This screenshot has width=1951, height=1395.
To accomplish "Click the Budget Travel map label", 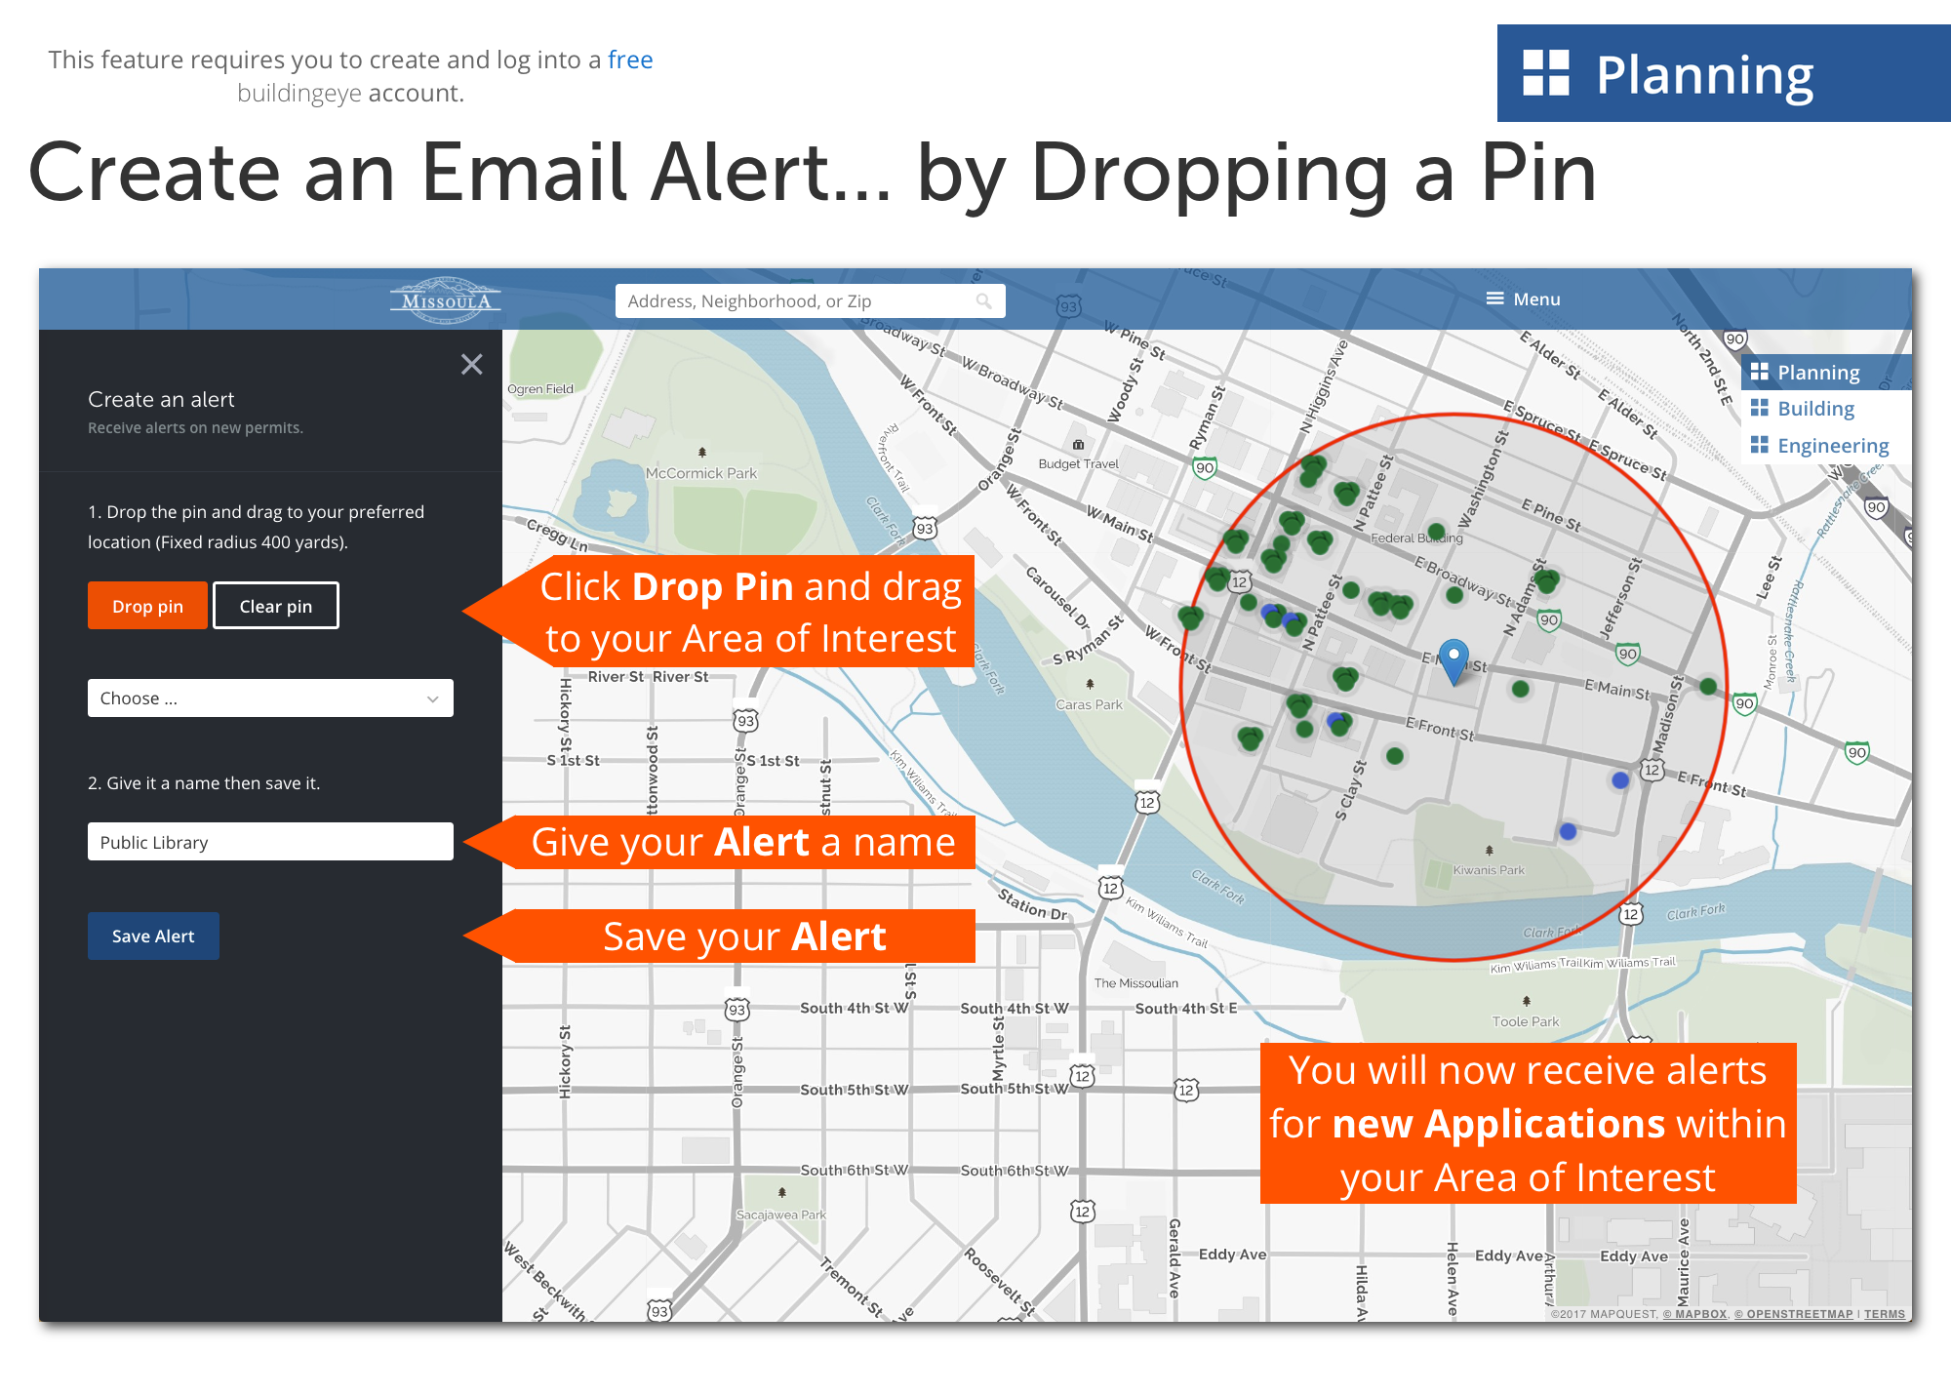I will [x=1078, y=463].
